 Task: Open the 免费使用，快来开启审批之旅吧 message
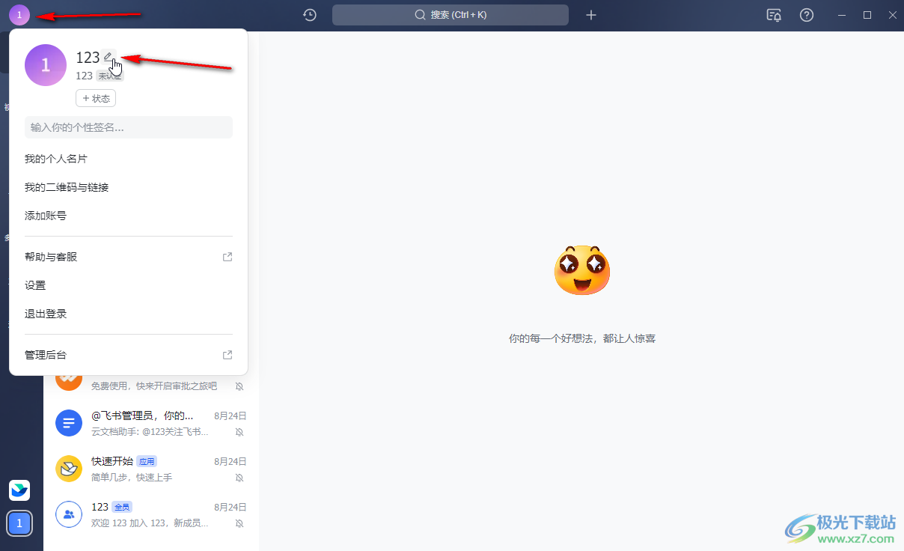tap(154, 386)
